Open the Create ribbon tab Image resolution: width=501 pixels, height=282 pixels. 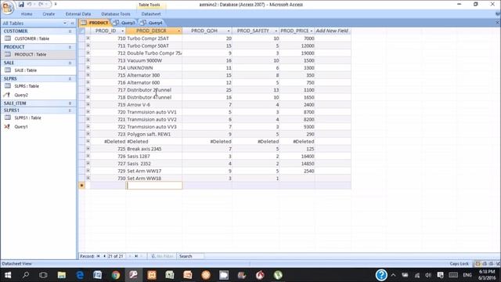click(x=49, y=14)
